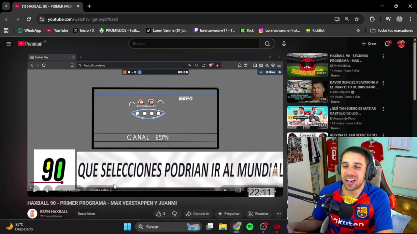Reload the YouTube page
Screen dimensions: 417x234
point(29,19)
